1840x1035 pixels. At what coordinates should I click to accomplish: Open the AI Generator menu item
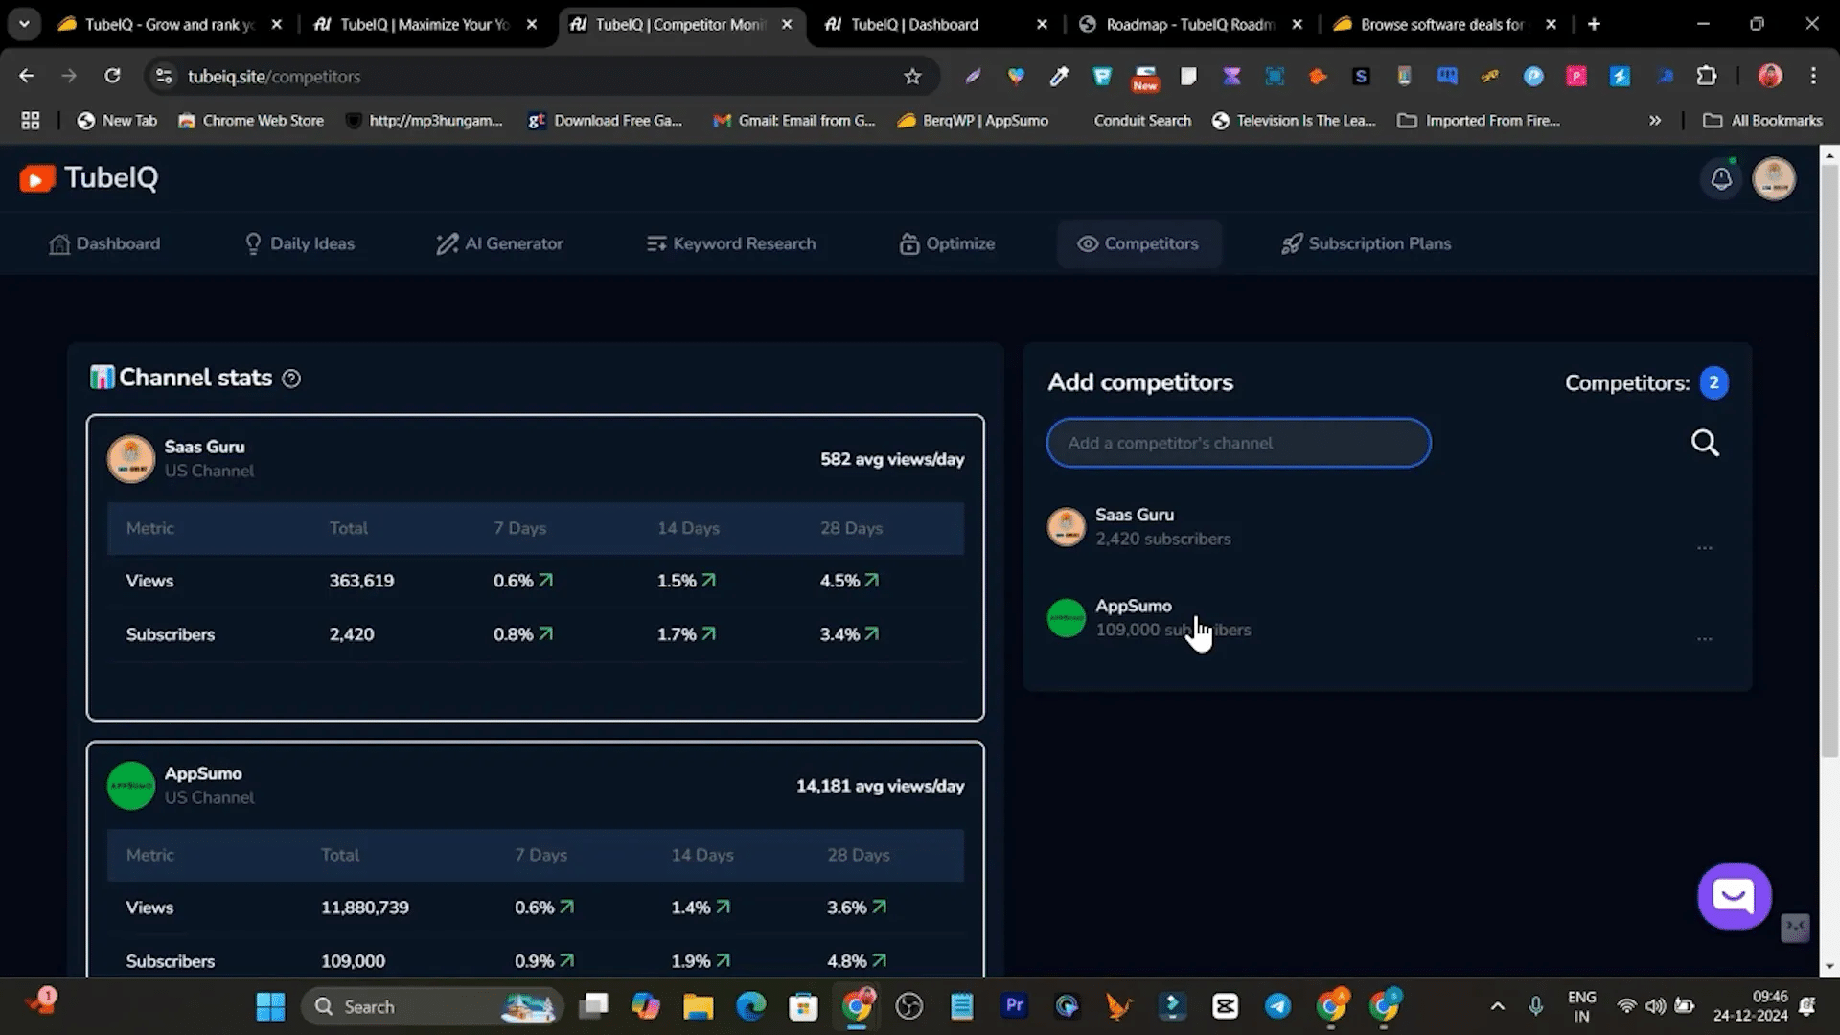click(x=499, y=244)
